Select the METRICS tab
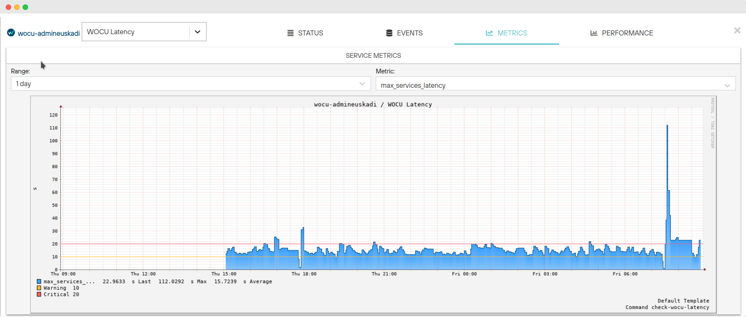Viewport: 746px width, 317px height. click(506, 33)
